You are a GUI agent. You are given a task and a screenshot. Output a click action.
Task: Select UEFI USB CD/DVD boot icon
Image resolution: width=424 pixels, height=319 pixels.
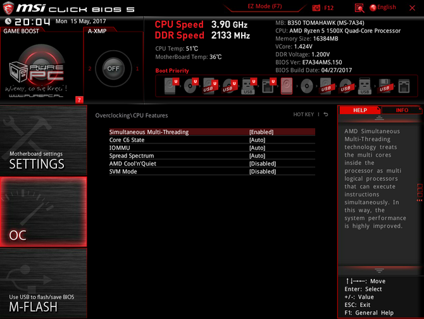pyautogui.click(x=230, y=86)
